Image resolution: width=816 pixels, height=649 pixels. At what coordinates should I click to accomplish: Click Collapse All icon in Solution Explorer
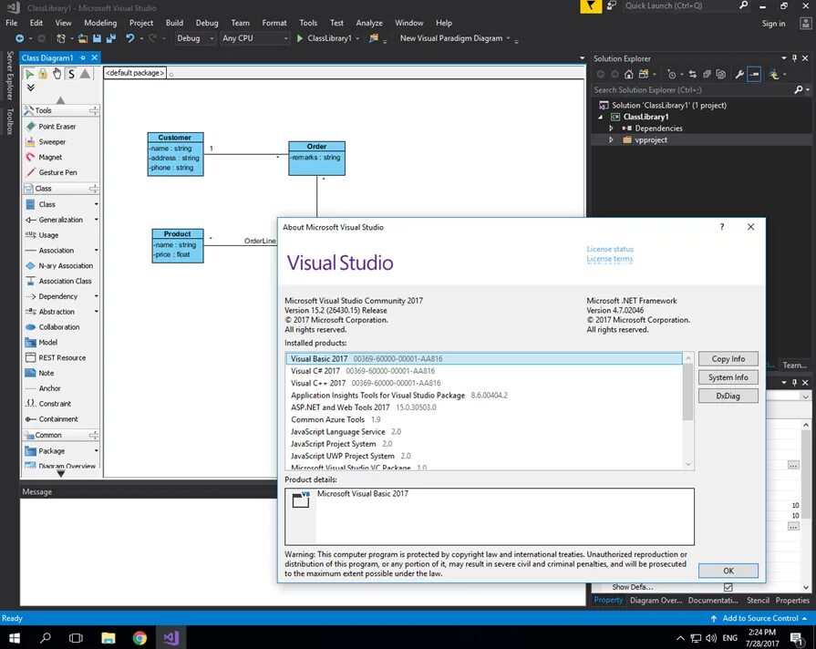(x=707, y=75)
